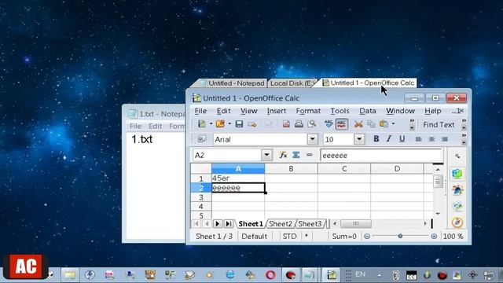Open the Open-file recent documents arrow

(229, 124)
